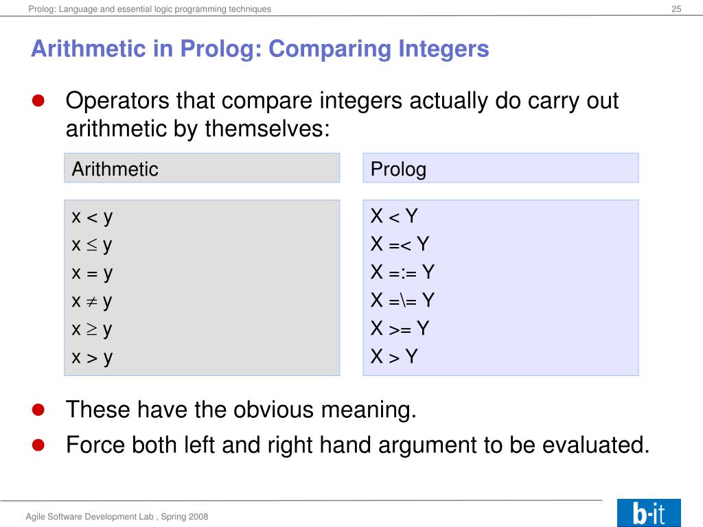The height and width of the screenshot is (527, 703).
Task: Select the Prolog header box
Action: 500,168
